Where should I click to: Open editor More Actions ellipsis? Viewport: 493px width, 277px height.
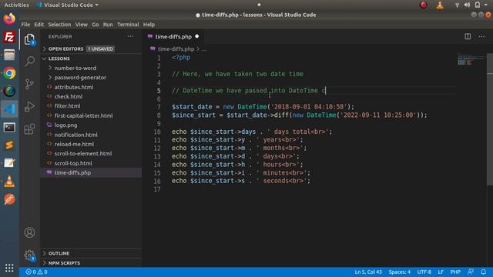click(x=481, y=36)
